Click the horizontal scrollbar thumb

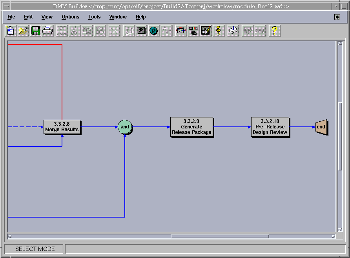tap(220, 236)
